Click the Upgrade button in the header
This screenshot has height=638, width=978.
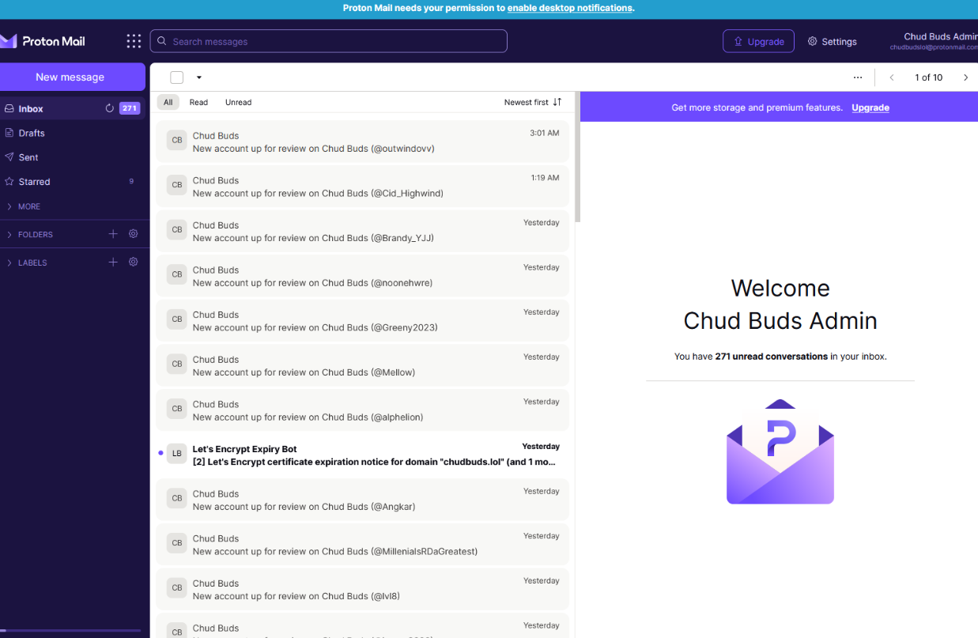(758, 41)
